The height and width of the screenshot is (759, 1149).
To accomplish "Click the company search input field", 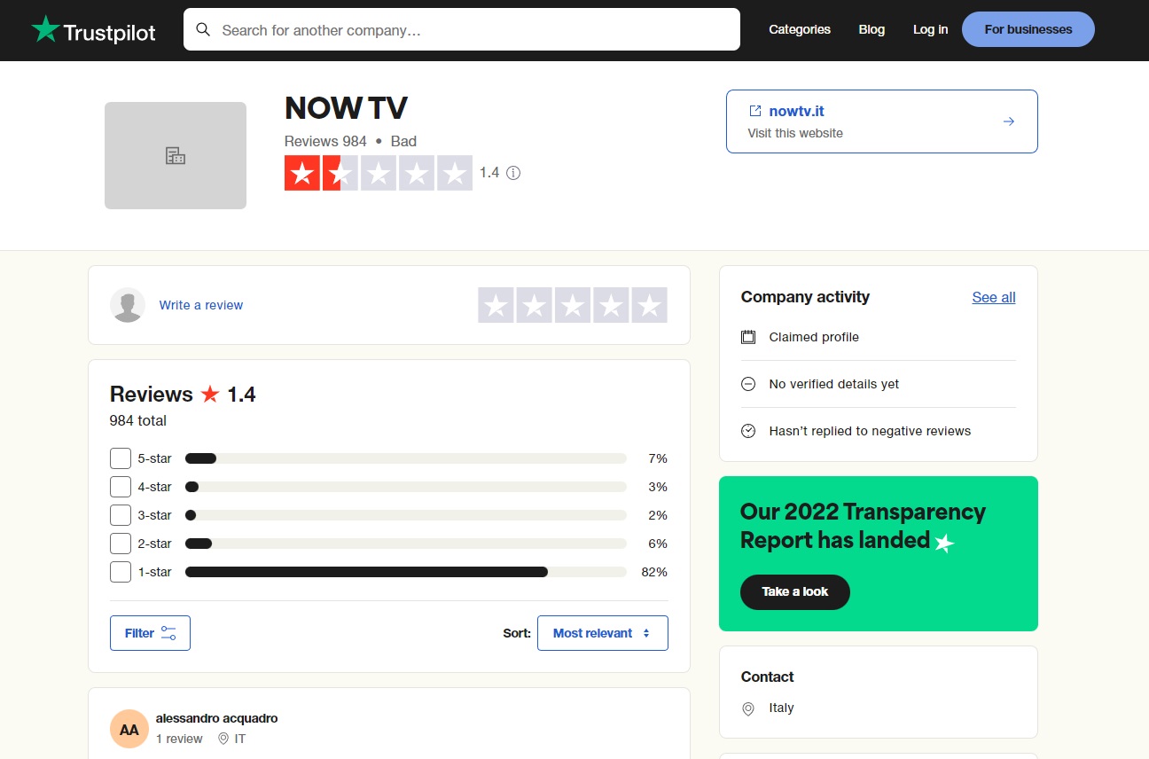I will 461,29.
